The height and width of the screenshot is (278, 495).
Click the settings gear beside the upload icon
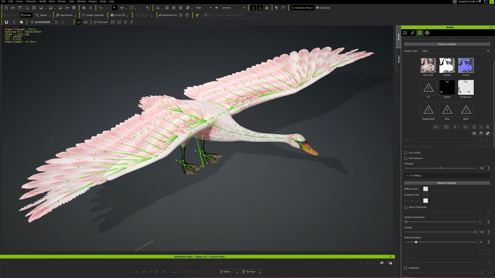point(21,22)
